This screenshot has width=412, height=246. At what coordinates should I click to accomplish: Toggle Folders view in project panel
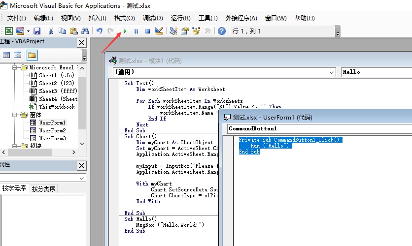tap(32, 55)
